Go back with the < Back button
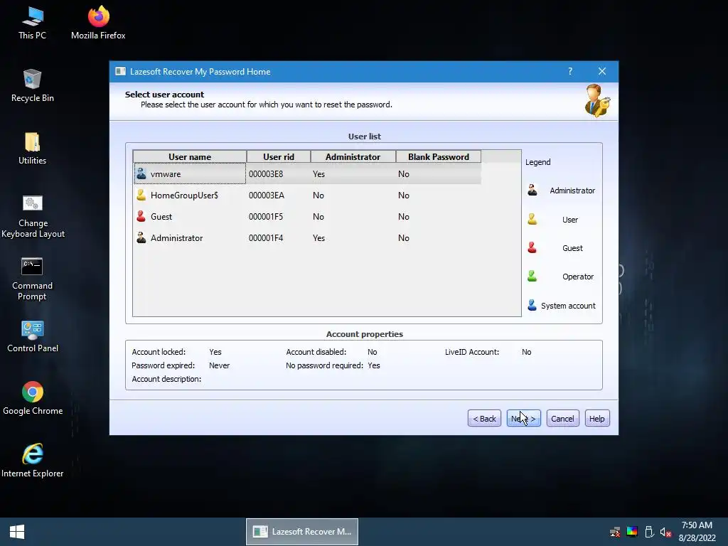The height and width of the screenshot is (546, 728). [484, 418]
